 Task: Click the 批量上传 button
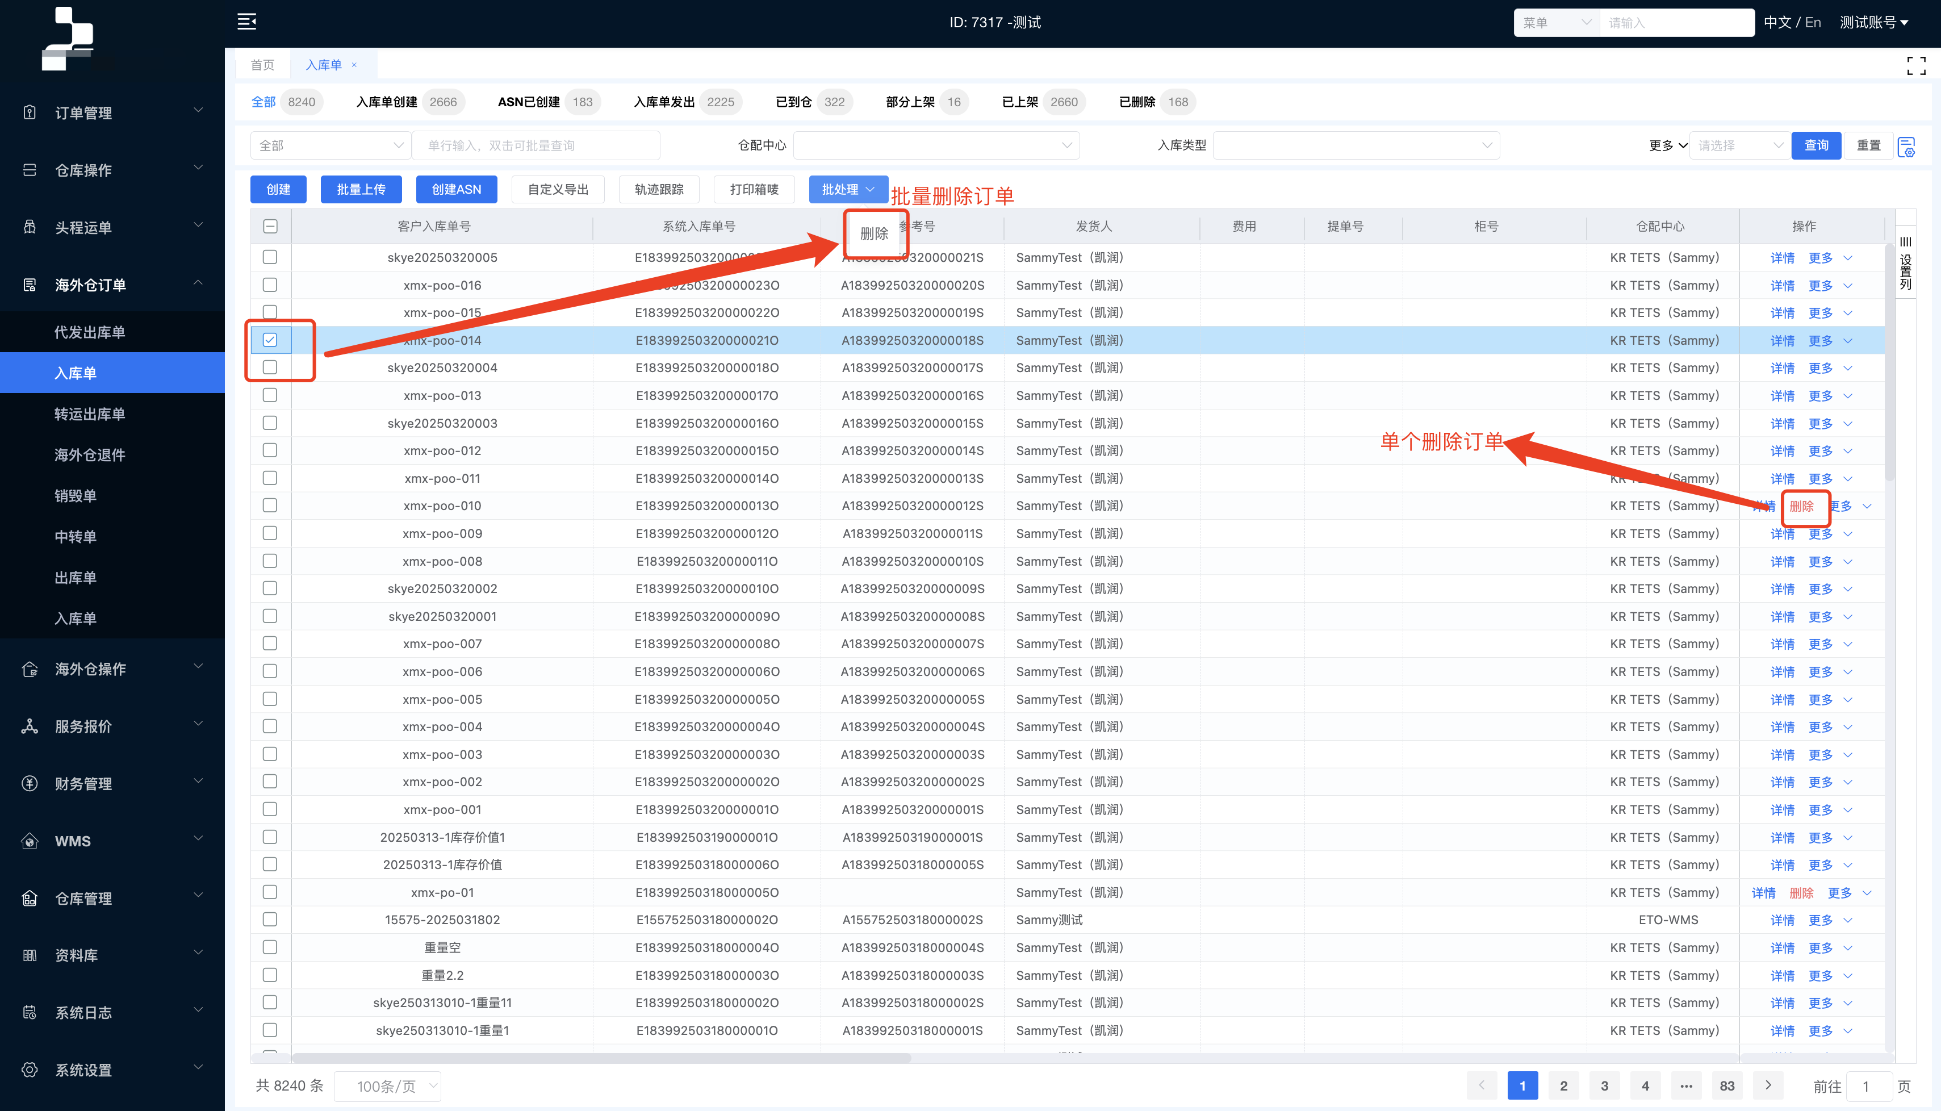coord(361,189)
